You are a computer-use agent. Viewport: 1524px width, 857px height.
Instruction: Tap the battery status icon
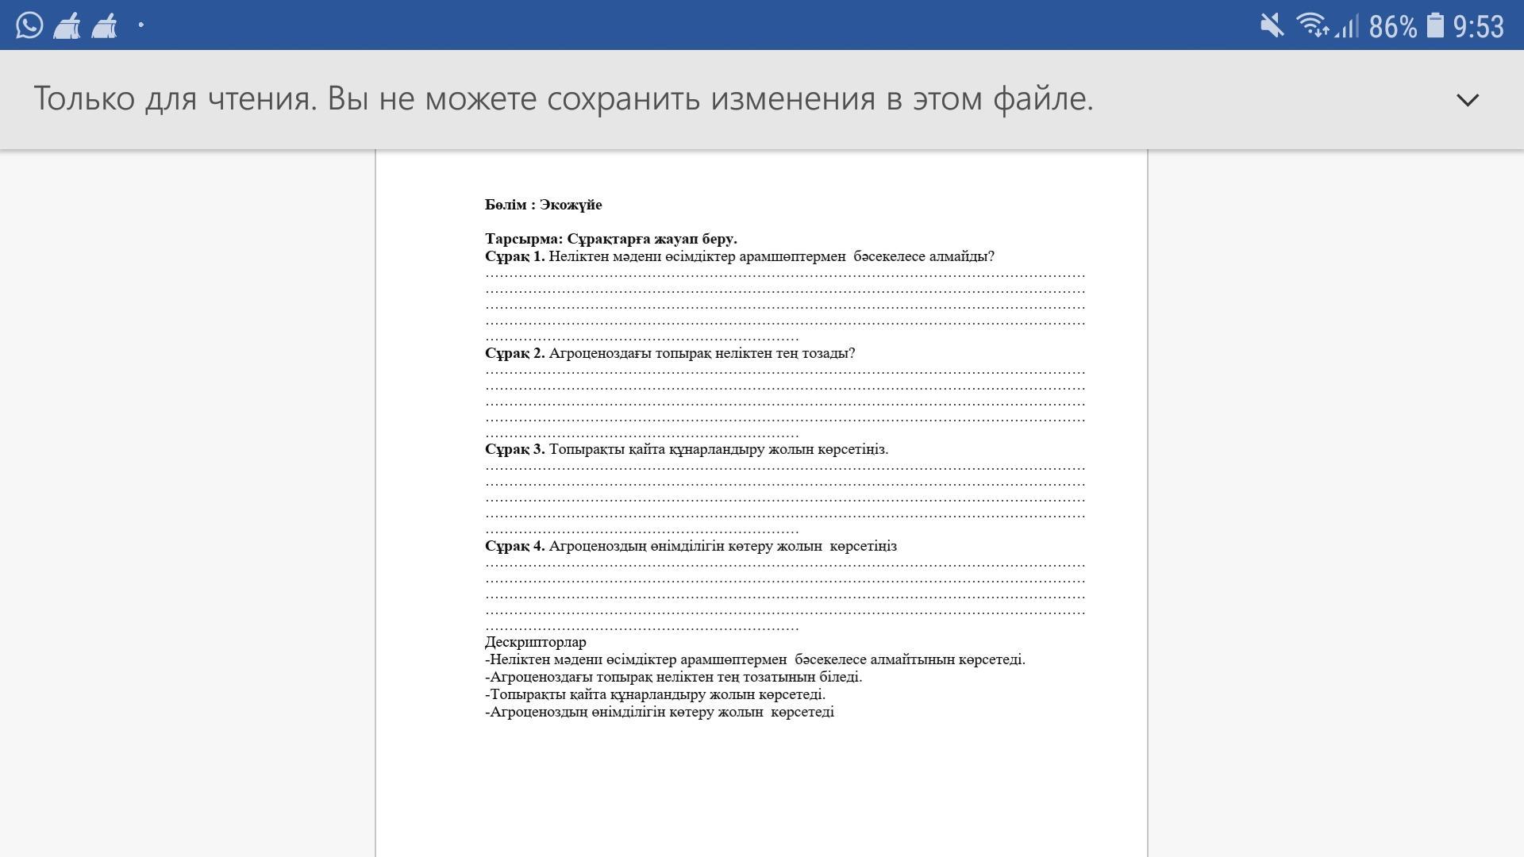pos(1435,25)
